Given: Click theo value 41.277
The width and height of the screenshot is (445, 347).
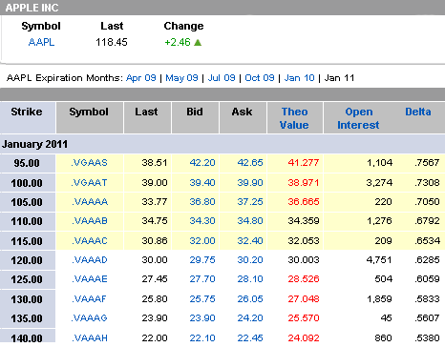Looking at the screenshot, I should [x=304, y=163].
